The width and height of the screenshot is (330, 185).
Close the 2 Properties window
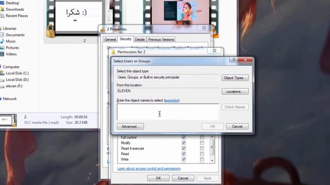204,28
